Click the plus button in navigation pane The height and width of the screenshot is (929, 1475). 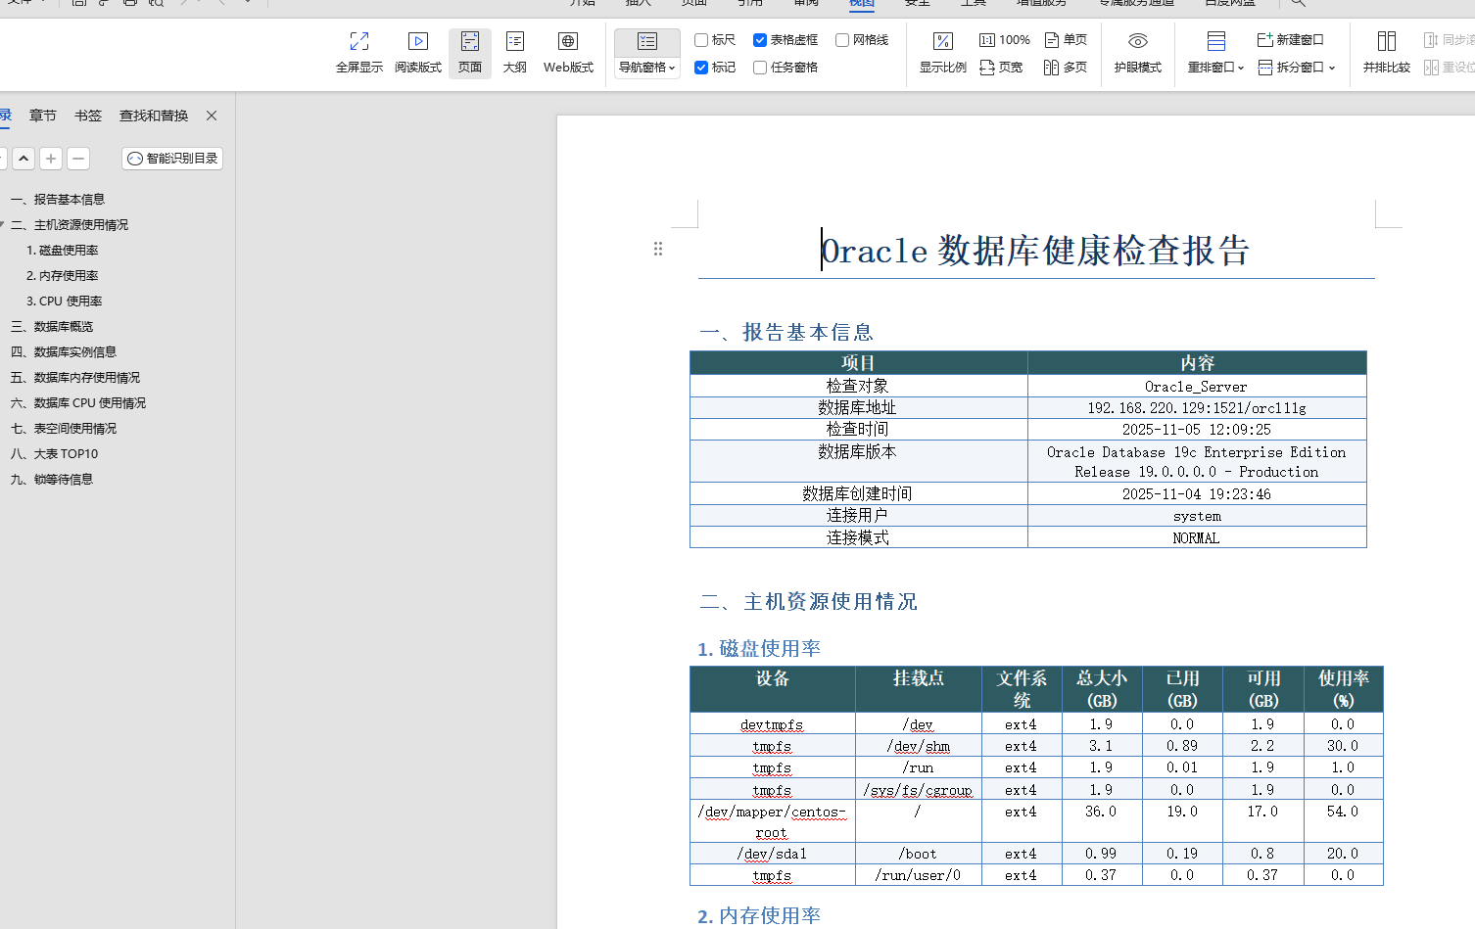coord(51,159)
